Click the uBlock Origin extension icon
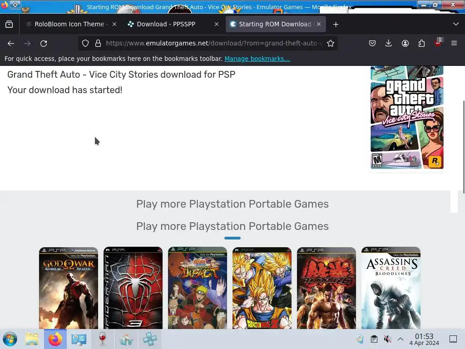The width and height of the screenshot is (465, 349). 438,43
